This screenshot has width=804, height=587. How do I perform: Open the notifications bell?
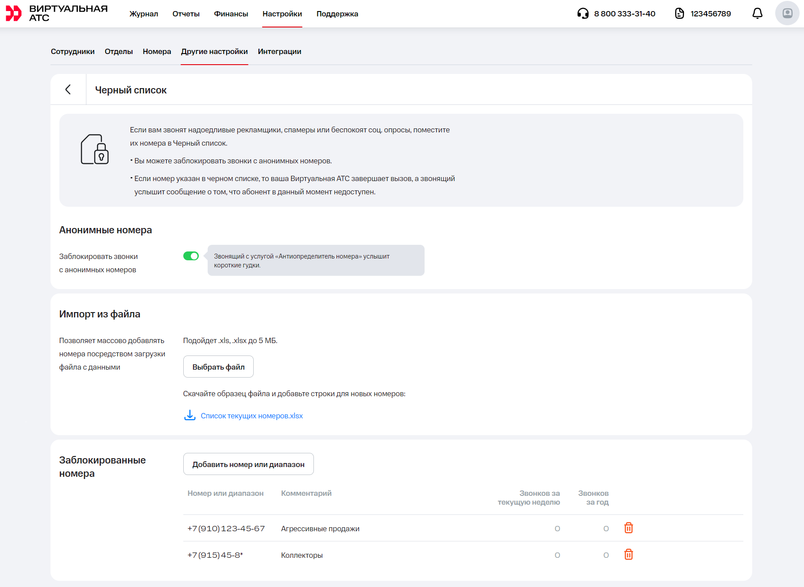coord(757,14)
